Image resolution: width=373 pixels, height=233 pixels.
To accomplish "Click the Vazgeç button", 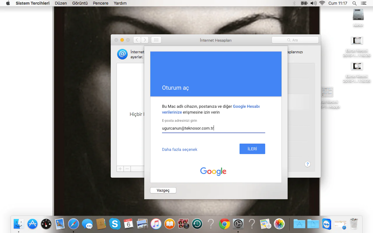I will tap(163, 190).
